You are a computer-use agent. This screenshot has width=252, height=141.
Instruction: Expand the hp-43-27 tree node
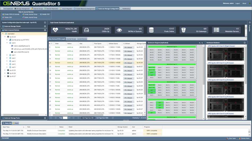click(x=5, y=76)
